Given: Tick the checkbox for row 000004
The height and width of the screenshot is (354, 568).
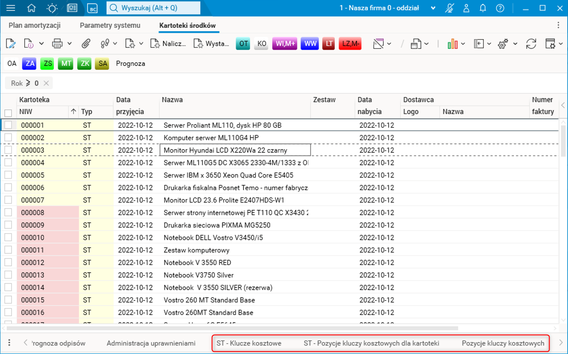Looking at the screenshot, I should (8, 163).
